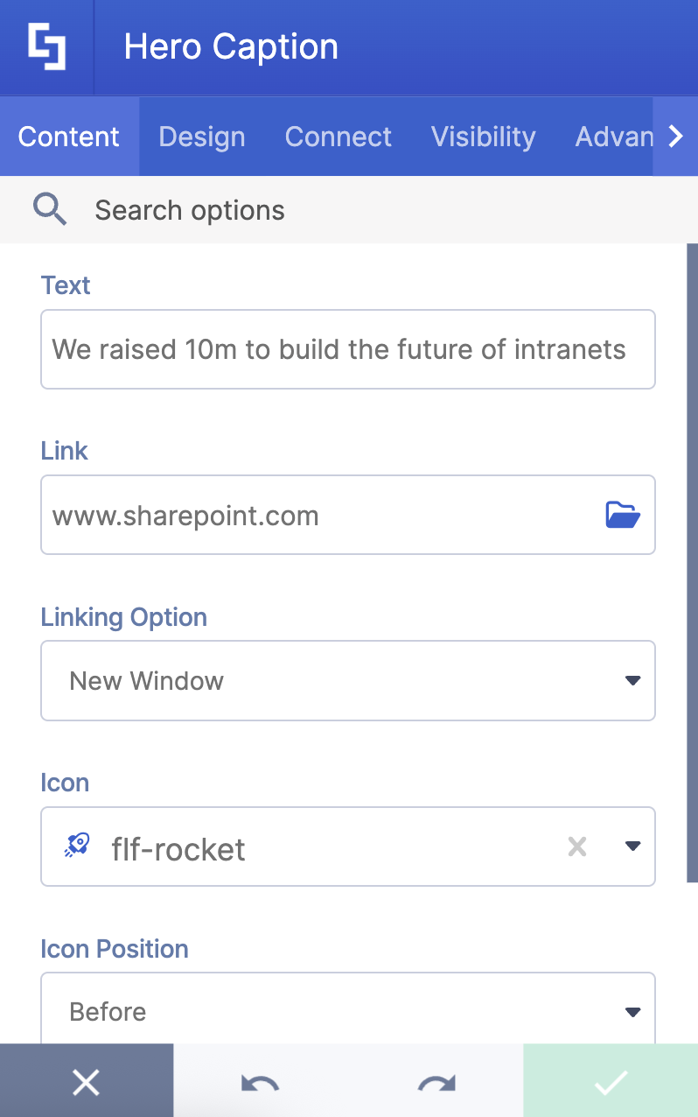The image size is (698, 1117).
Task: Apply changes with the checkmark
Action: [610, 1082]
